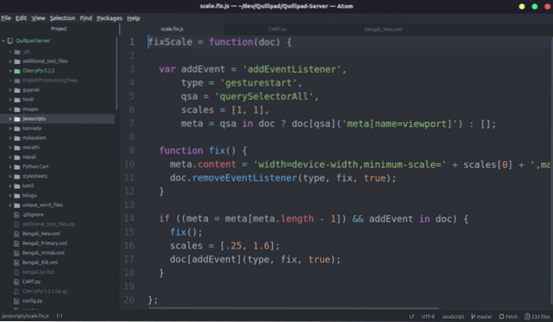Click the Bengali_New.xml file icon
Screen dimensions: 553x322
pos(16,233)
